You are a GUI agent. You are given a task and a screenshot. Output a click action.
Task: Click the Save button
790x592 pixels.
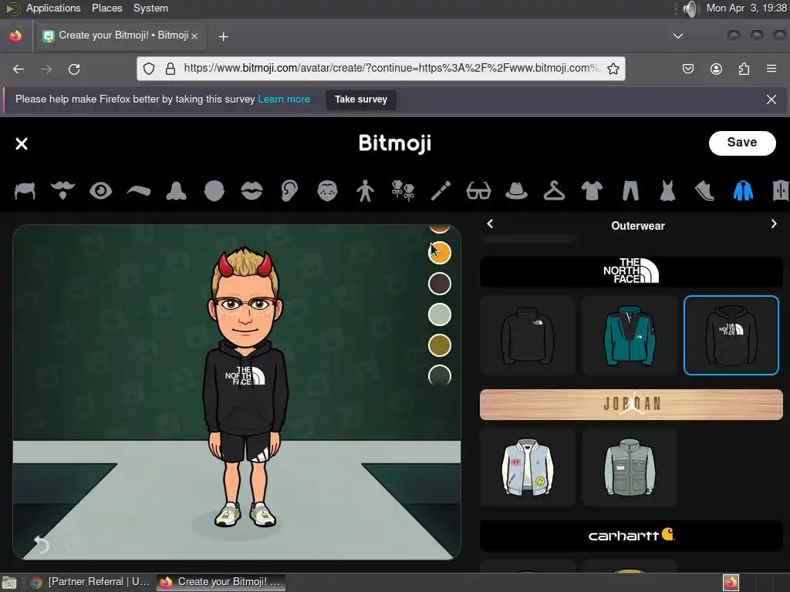(742, 143)
